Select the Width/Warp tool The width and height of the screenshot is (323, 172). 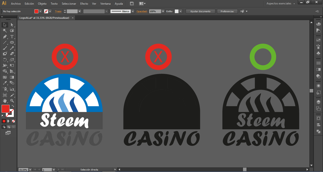coord(5,65)
